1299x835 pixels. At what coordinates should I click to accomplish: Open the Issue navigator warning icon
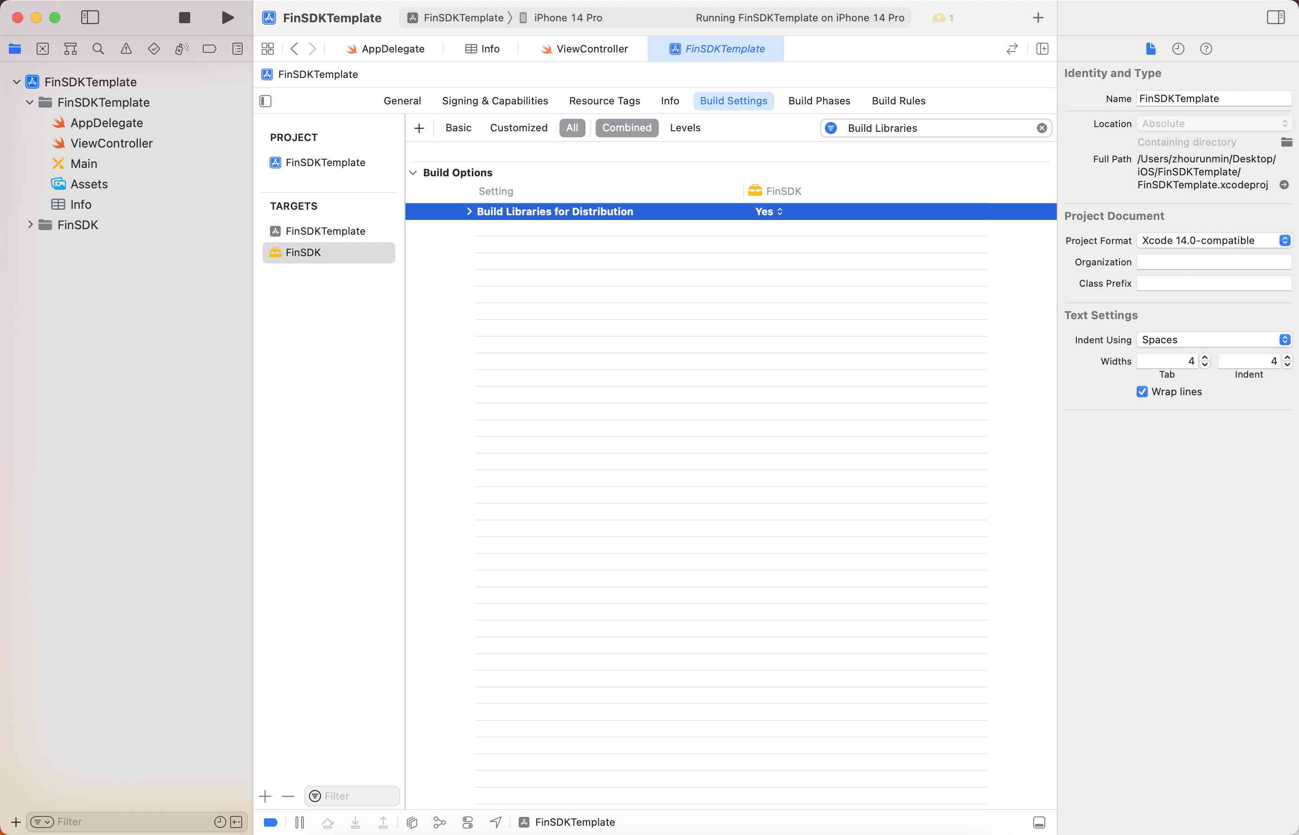click(x=126, y=49)
